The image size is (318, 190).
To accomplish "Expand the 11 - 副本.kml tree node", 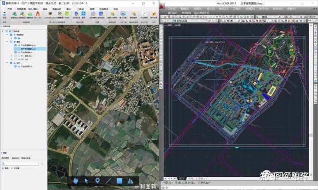I will (x=11, y=56).
